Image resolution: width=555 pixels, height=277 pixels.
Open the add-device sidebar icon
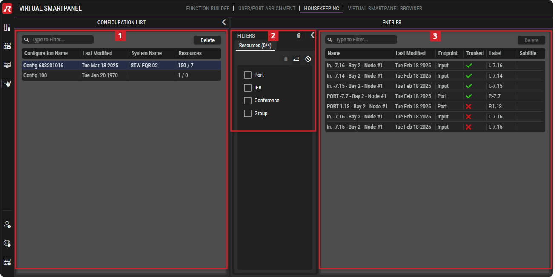tap(7, 46)
